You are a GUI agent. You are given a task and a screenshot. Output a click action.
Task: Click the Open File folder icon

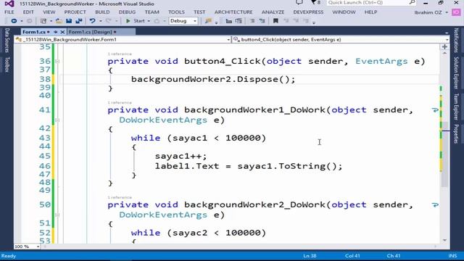59,21
